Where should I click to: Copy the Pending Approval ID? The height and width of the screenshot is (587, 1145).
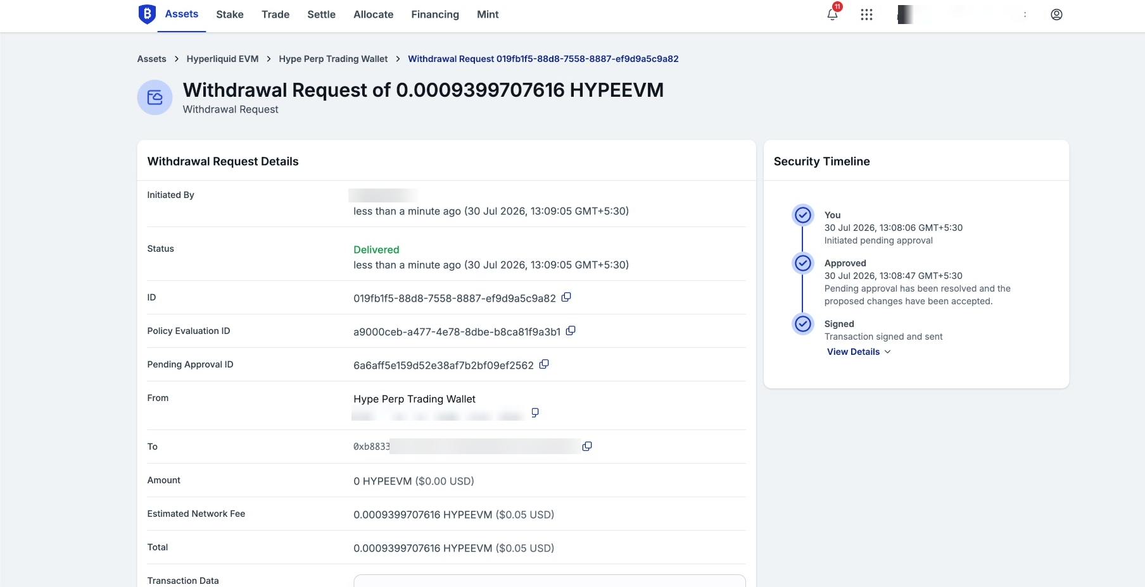(x=544, y=364)
